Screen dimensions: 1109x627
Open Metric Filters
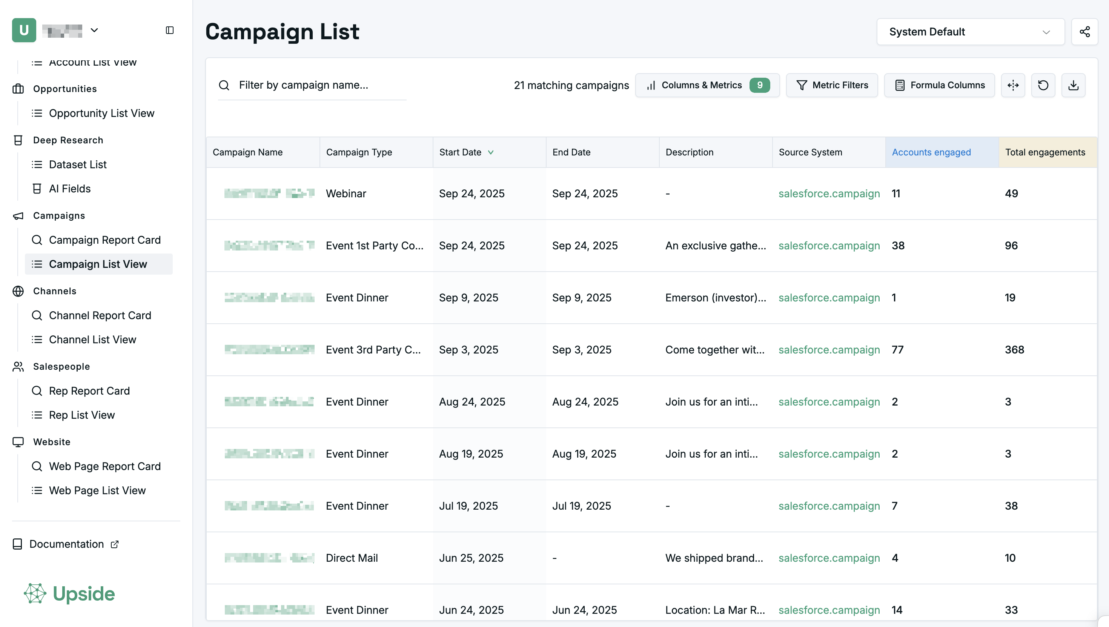point(832,85)
